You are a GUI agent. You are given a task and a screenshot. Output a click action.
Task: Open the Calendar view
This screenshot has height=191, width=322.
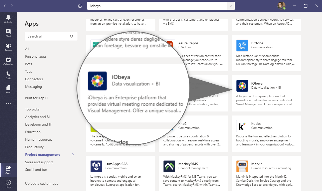[x=8, y=61]
